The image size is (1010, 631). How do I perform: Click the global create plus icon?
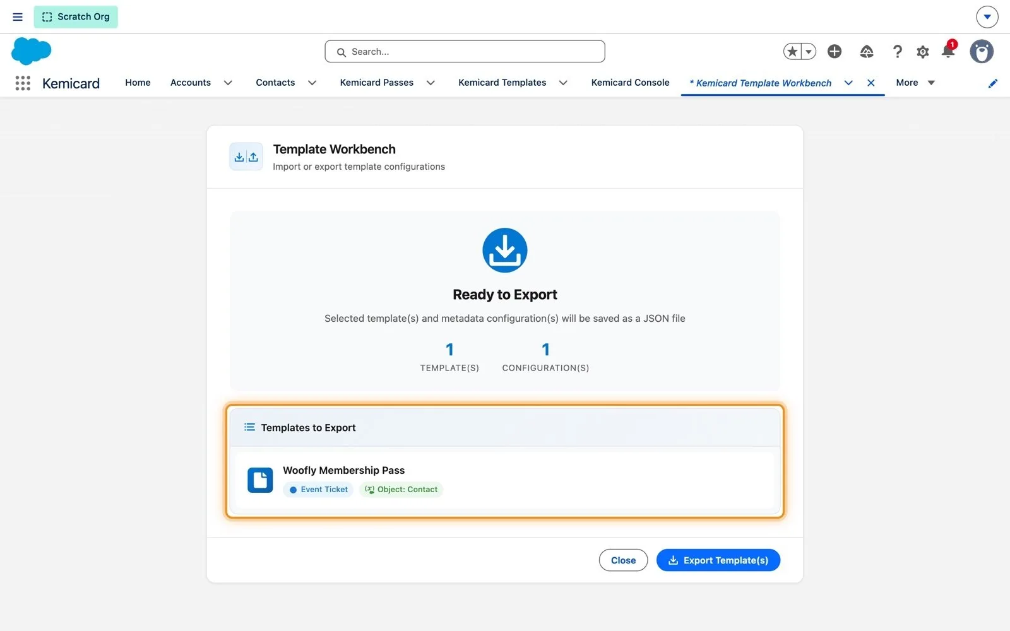coord(835,52)
